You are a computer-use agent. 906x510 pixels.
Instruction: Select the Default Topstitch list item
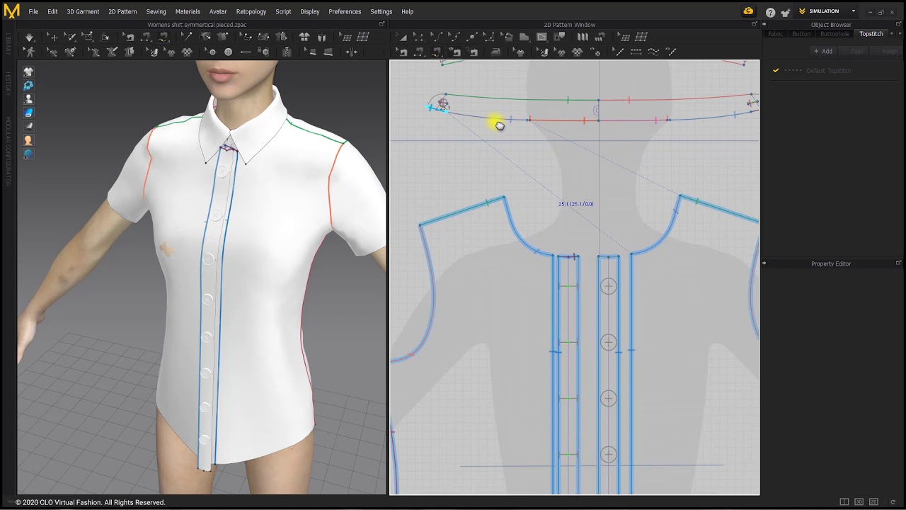tap(828, 70)
